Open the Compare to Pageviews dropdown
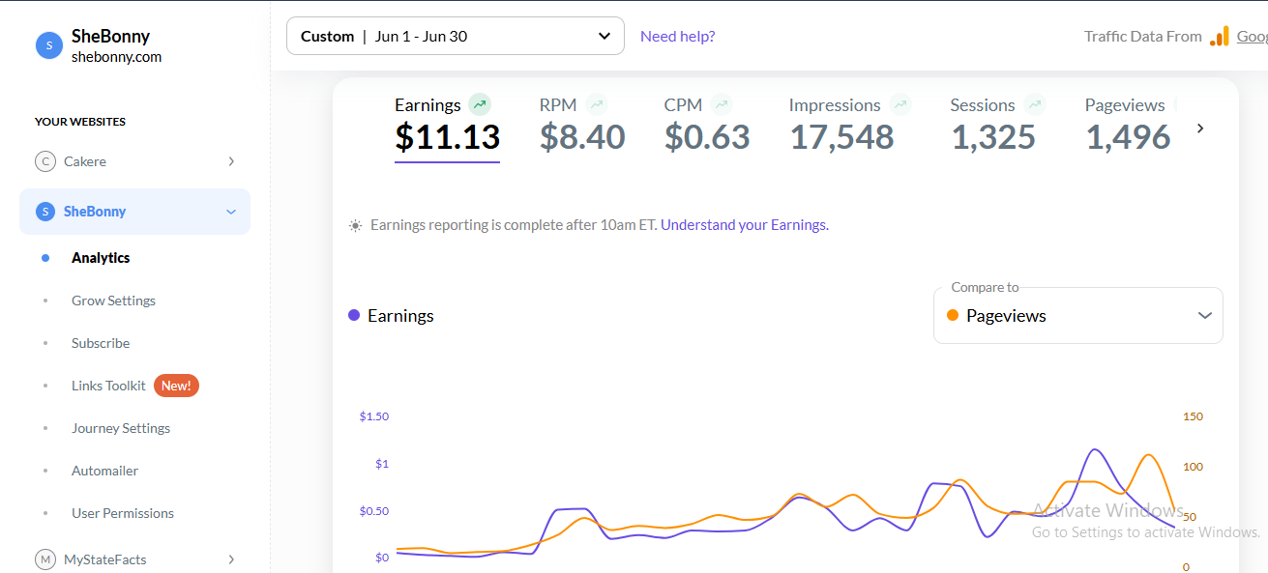This screenshot has width=1268, height=573. tap(1078, 315)
